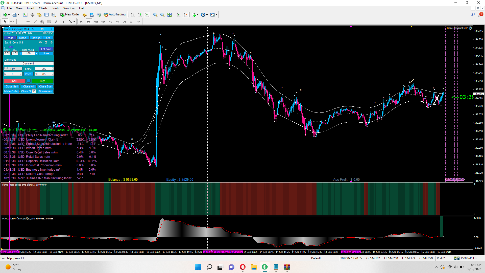Switch to the Settings tab in Trade Assistant
Screen dimensions: 485x273
coord(35,38)
